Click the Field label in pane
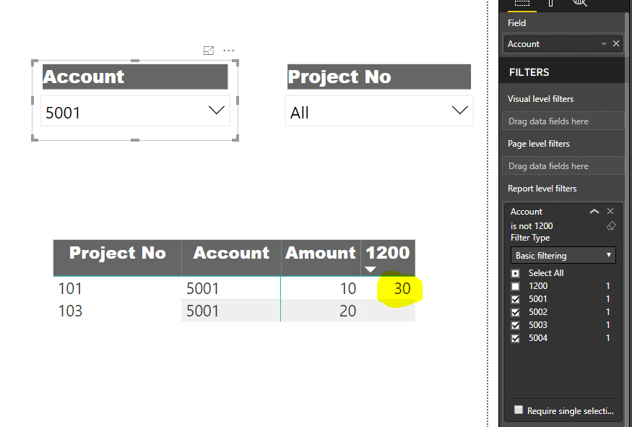Screen dimensions: 632x427 pyautogui.click(x=516, y=23)
